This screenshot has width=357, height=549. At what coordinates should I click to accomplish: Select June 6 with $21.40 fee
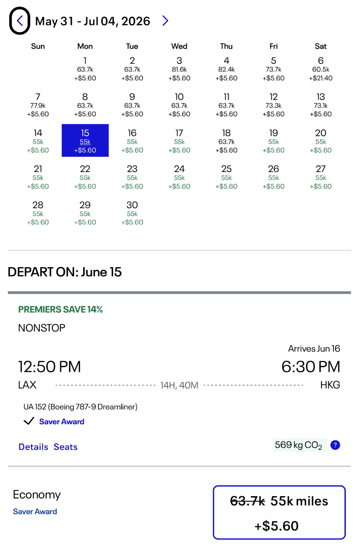[320, 69]
